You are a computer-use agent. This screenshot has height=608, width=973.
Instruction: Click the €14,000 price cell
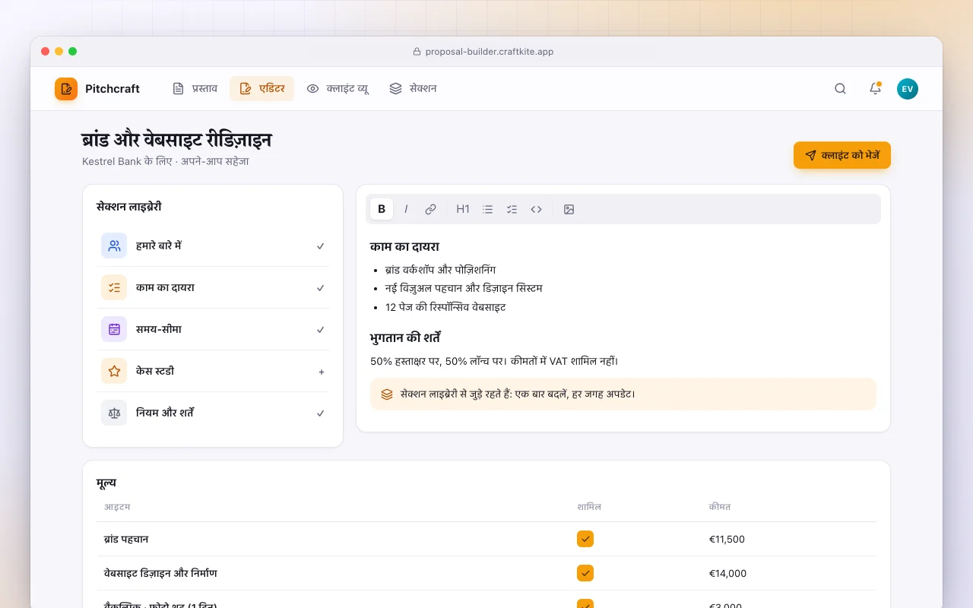727,573
